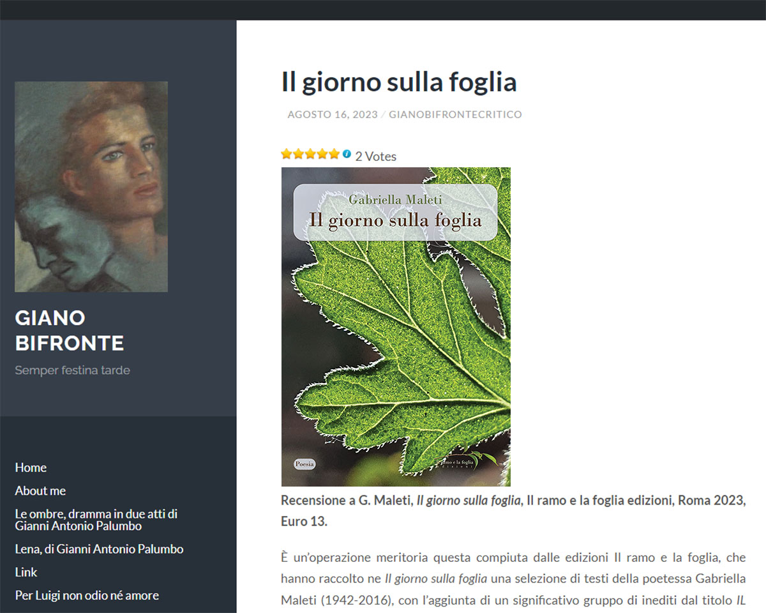The image size is (766, 613).
Task: Rate the post three stars
Action: click(310, 153)
